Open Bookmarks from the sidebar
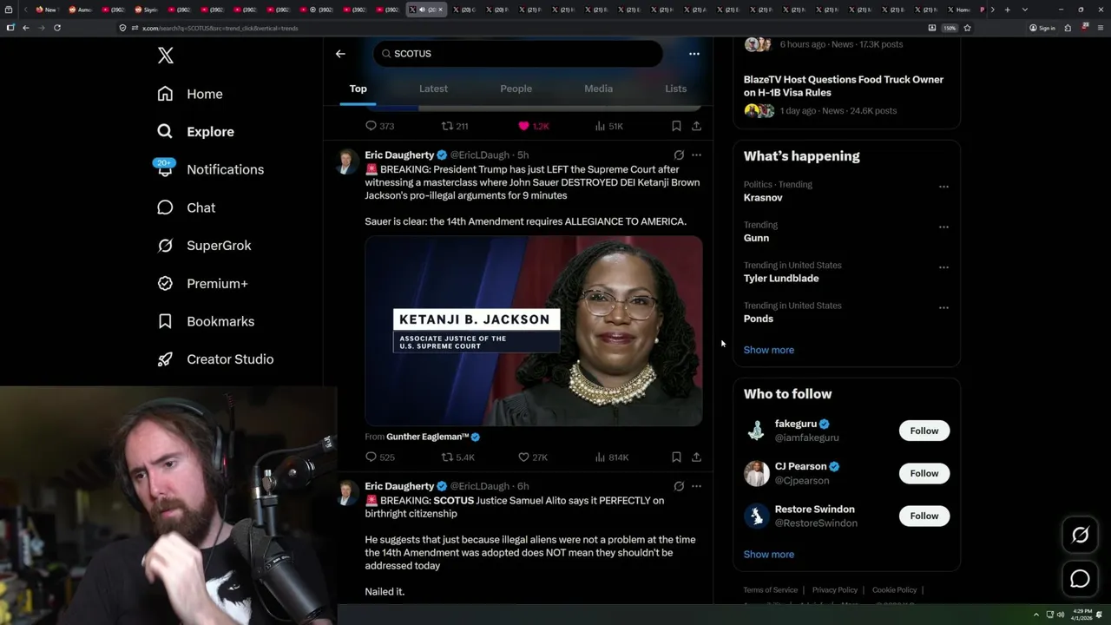1111x625 pixels. [205, 321]
